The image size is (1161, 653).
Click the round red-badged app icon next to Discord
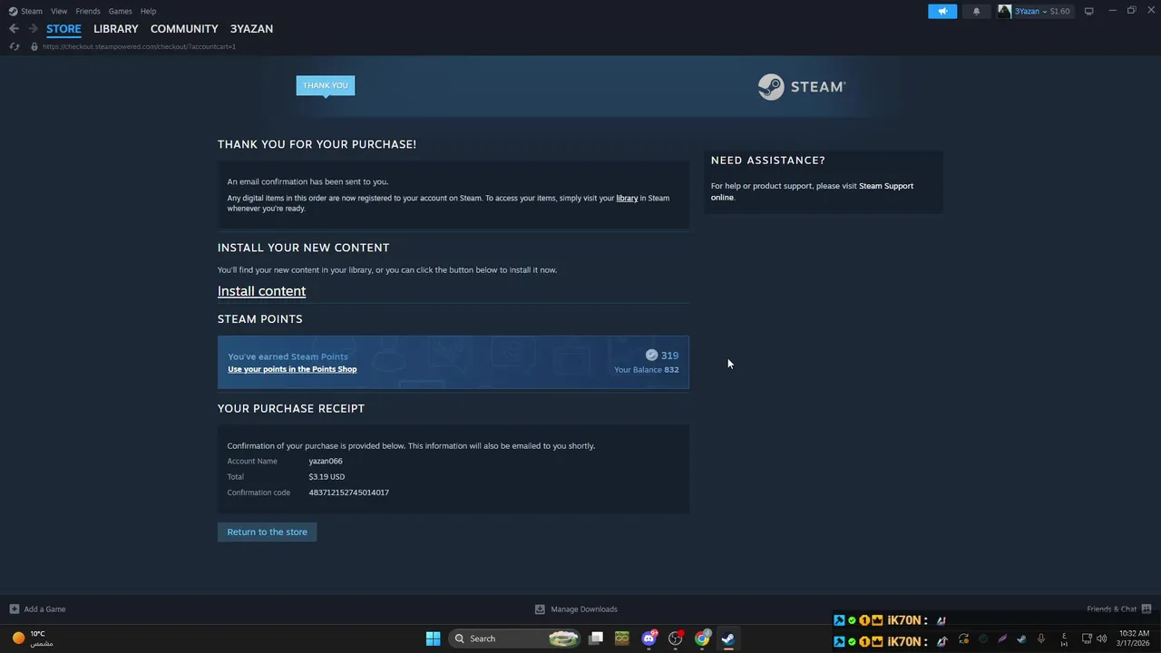click(676, 638)
